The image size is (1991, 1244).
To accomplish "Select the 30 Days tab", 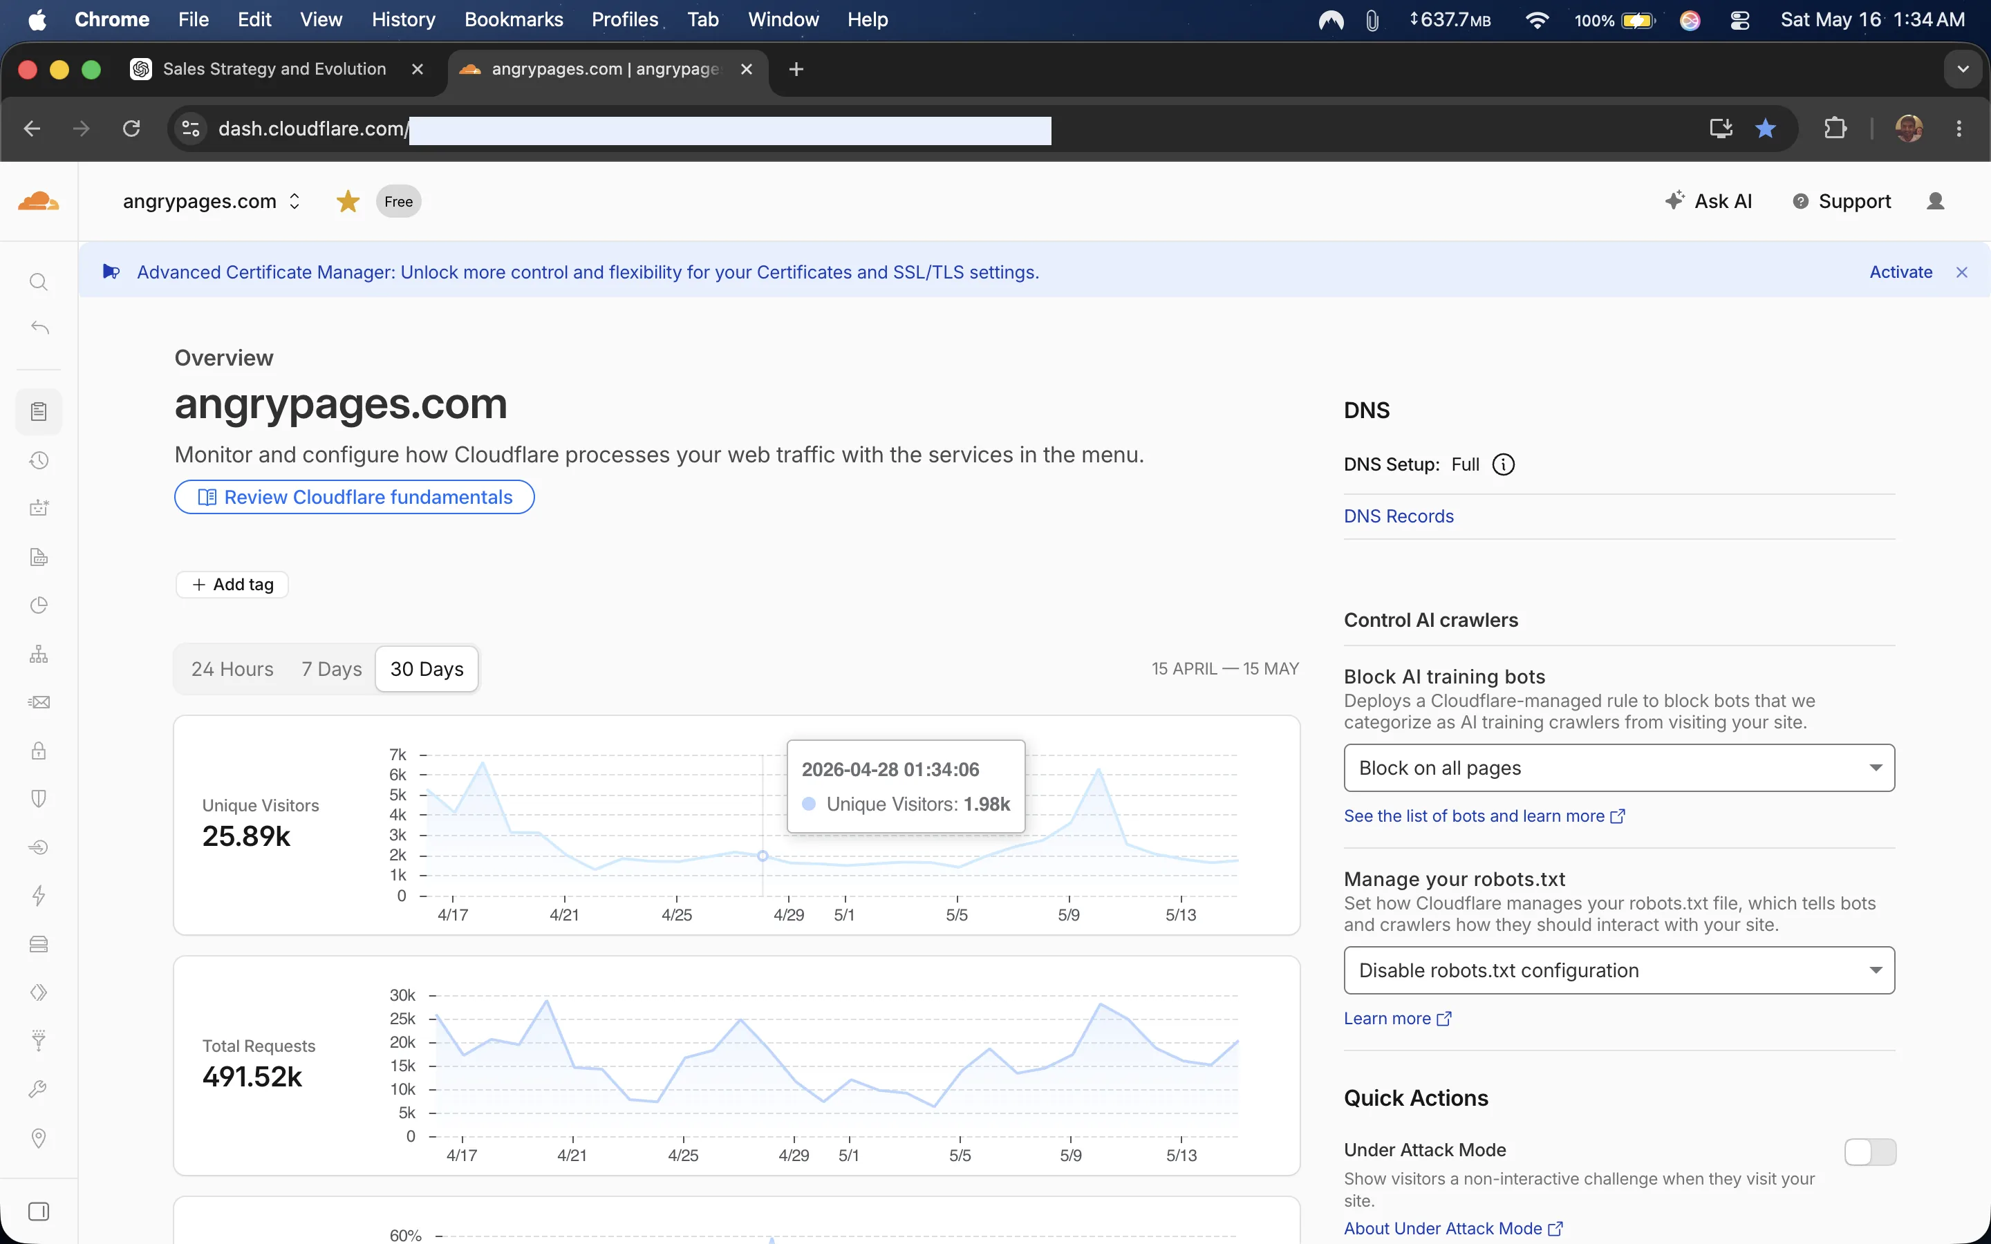I will [x=427, y=669].
